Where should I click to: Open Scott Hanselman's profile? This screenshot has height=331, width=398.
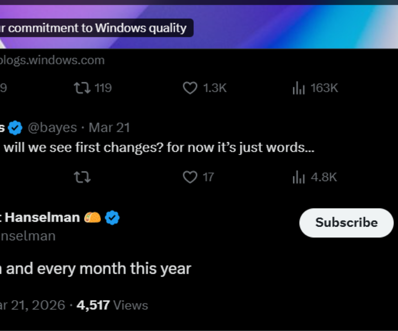coord(40,217)
